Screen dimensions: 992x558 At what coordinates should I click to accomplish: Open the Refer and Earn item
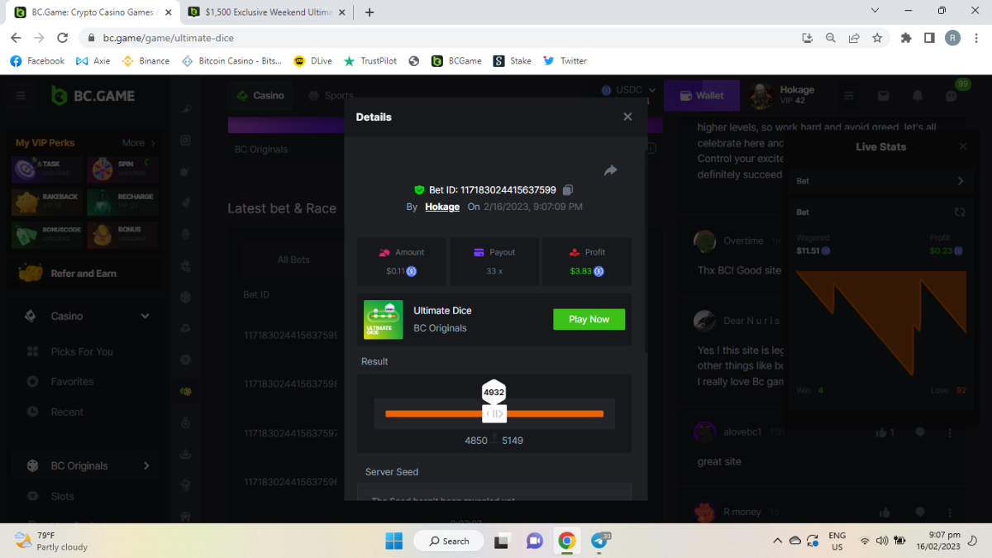pos(83,274)
